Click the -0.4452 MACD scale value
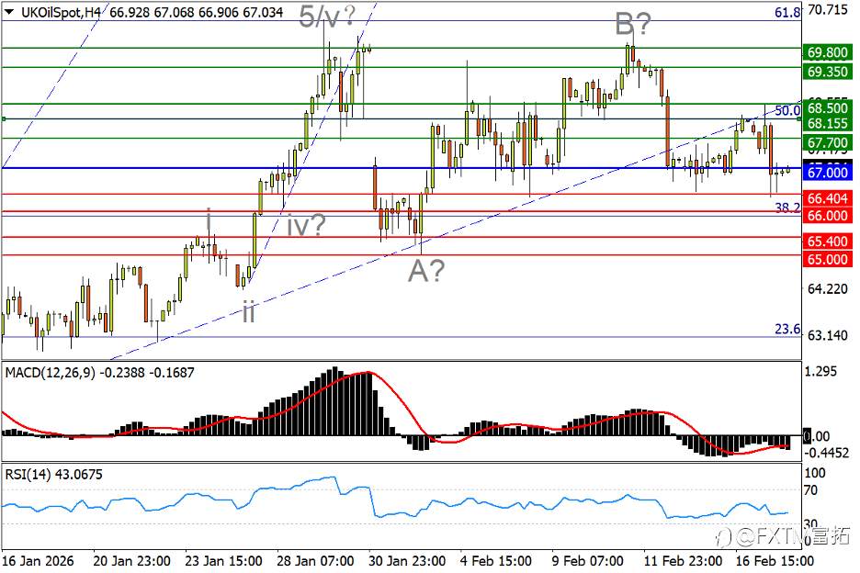Viewport: 860px width, 573px height. pyautogui.click(x=826, y=453)
